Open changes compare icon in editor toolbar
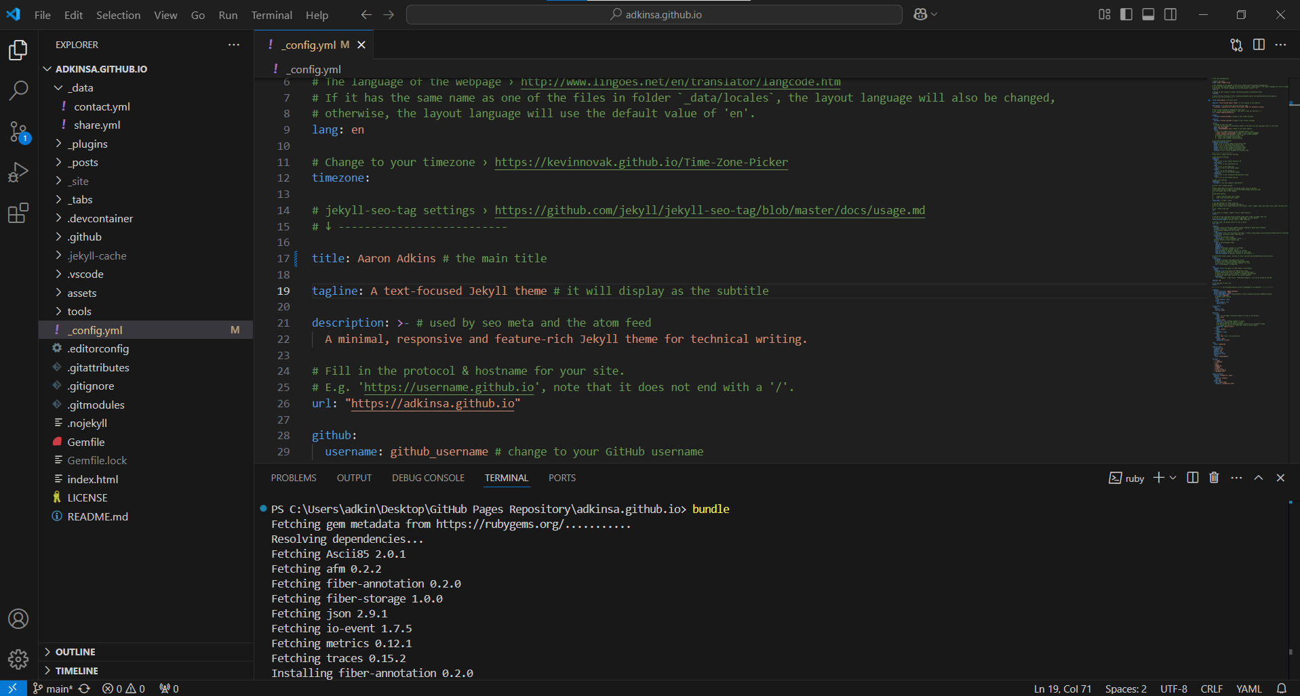Screen dimensions: 1300x696 [1236, 45]
